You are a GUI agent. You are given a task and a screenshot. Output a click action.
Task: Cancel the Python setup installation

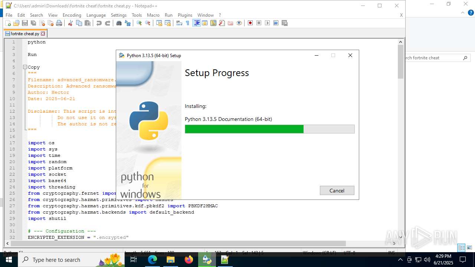tap(337, 191)
